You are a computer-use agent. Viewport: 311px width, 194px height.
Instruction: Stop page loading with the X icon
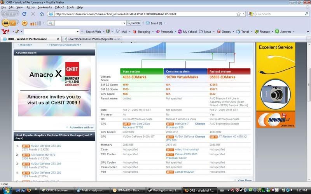pos(33,14)
